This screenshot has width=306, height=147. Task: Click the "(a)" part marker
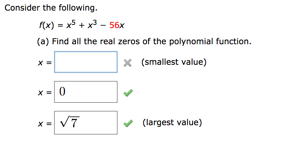pyautogui.click(x=44, y=41)
